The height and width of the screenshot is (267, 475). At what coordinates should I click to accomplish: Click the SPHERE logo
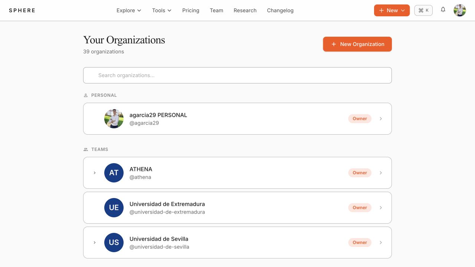22,10
